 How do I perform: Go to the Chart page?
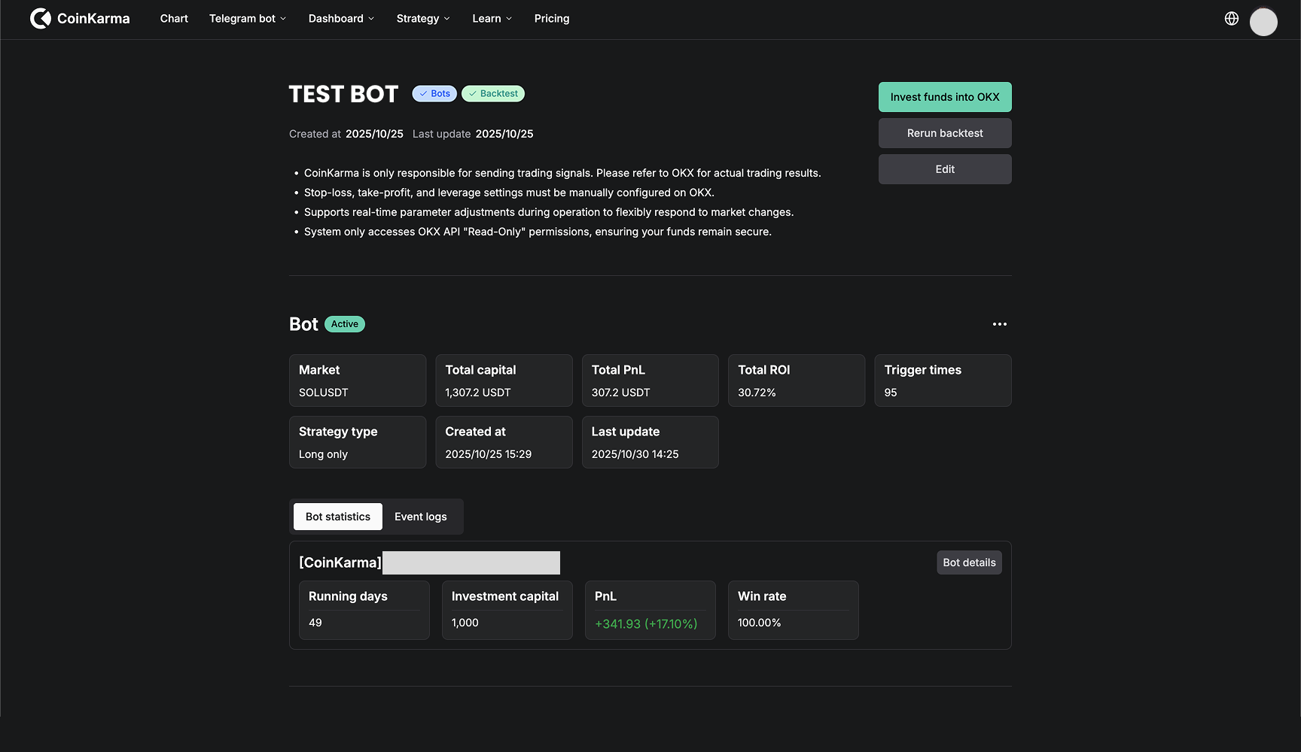point(174,19)
